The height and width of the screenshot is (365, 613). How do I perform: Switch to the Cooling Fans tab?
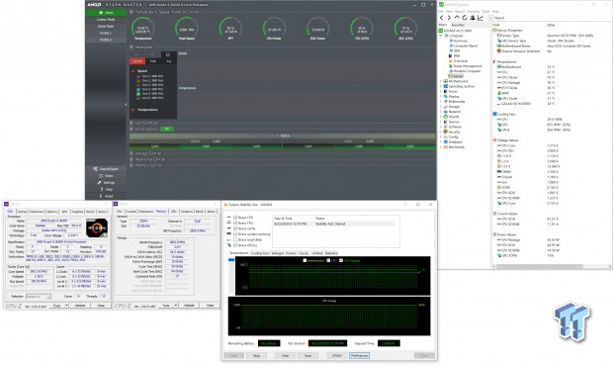coord(260,253)
